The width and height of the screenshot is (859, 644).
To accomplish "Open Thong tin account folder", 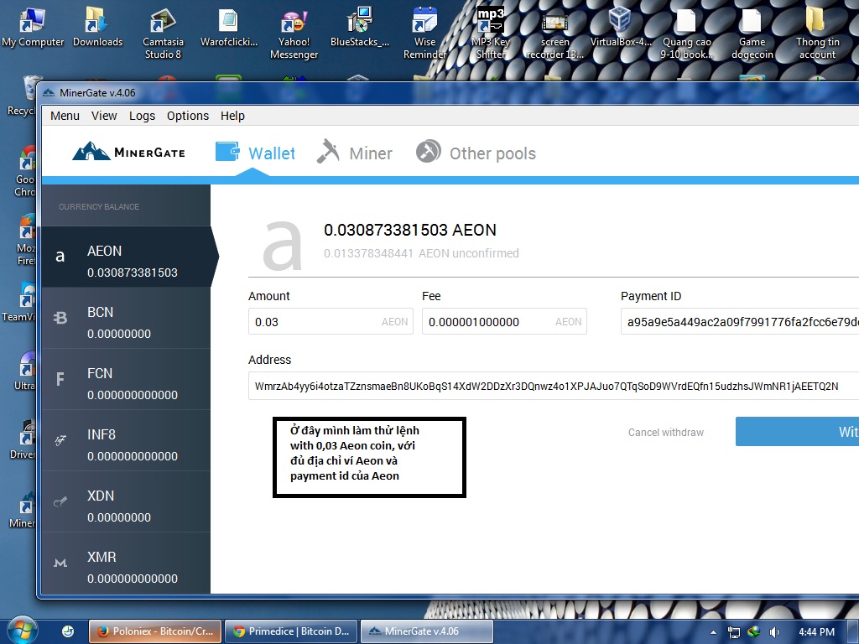I will pyautogui.click(x=817, y=33).
